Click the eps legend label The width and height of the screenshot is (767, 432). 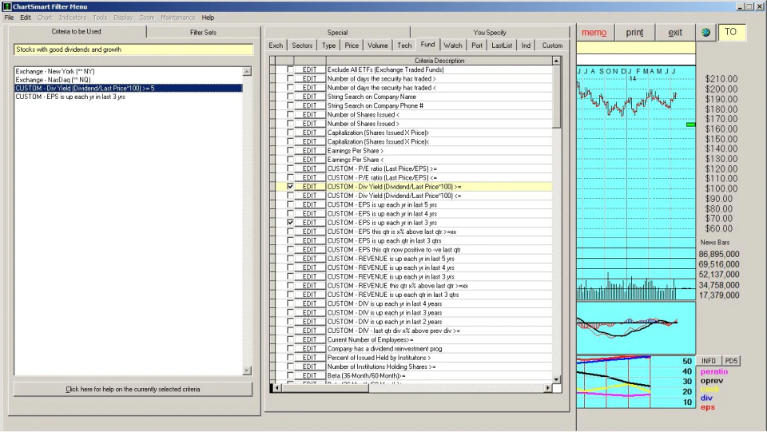click(x=707, y=406)
